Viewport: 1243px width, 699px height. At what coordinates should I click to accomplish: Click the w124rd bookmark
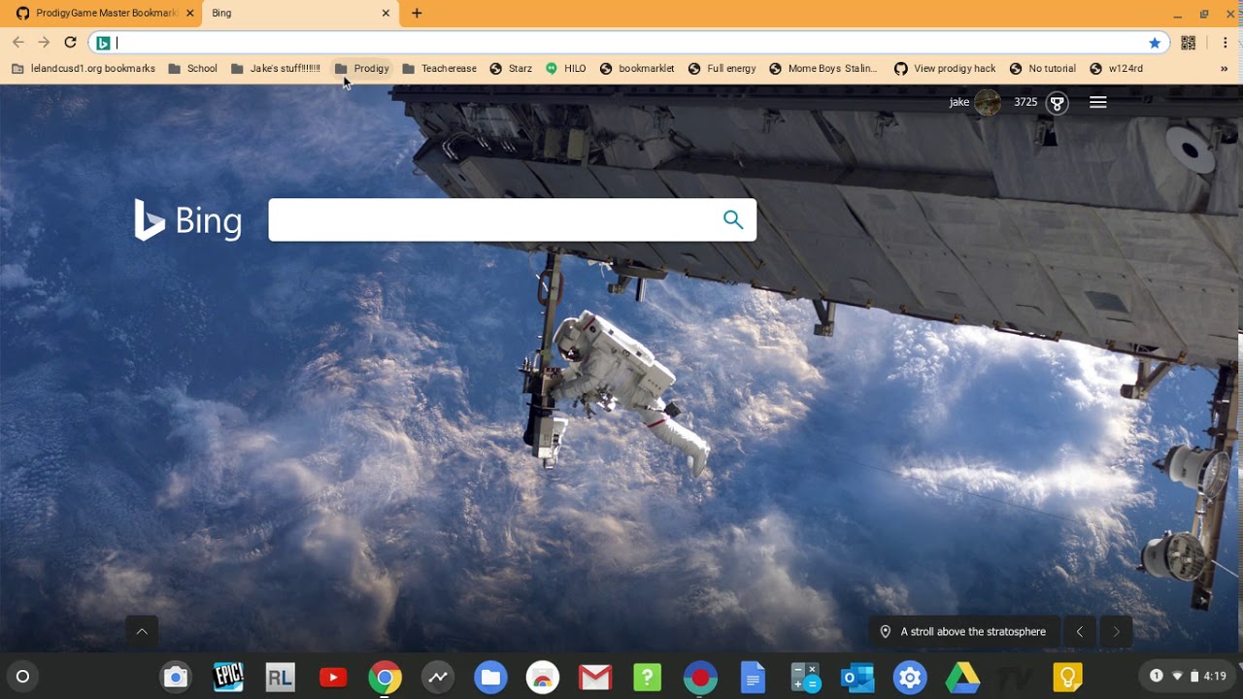[1116, 69]
